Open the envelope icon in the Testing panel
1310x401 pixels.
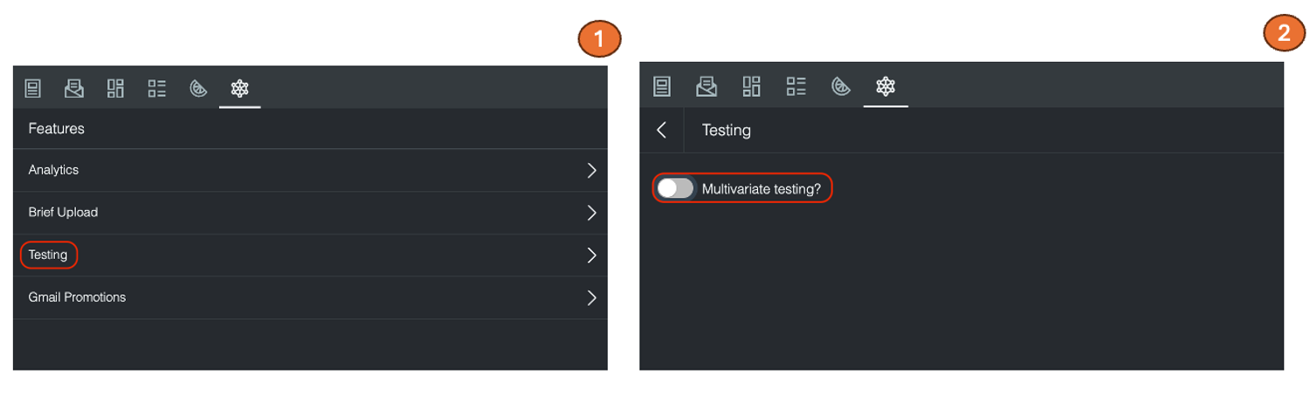[x=706, y=86]
